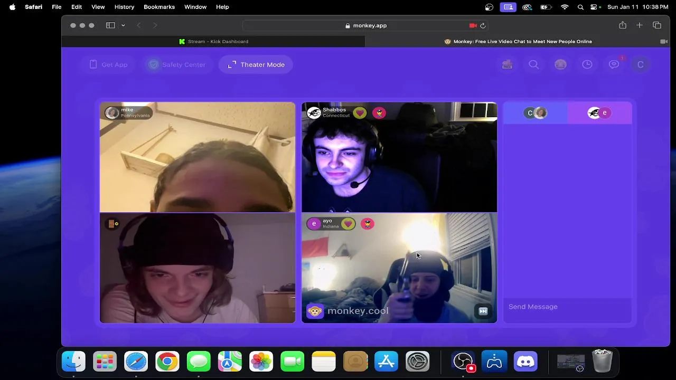Click the battery status icon
The width and height of the screenshot is (676, 380).
[x=546, y=7]
